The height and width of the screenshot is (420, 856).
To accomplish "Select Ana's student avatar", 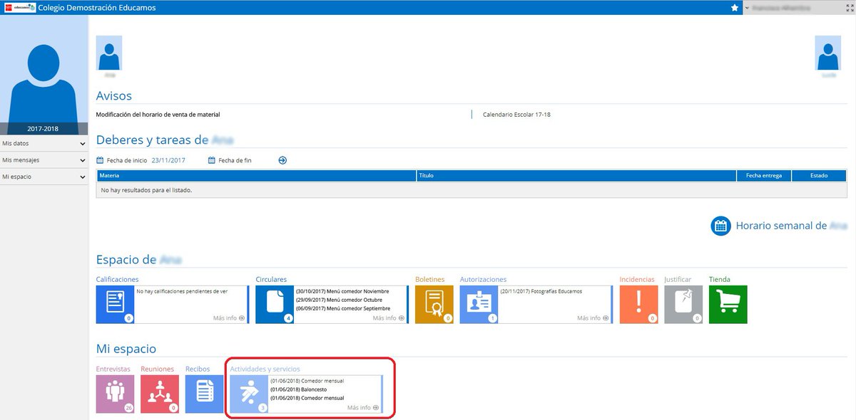I will pyautogui.click(x=109, y=53).
